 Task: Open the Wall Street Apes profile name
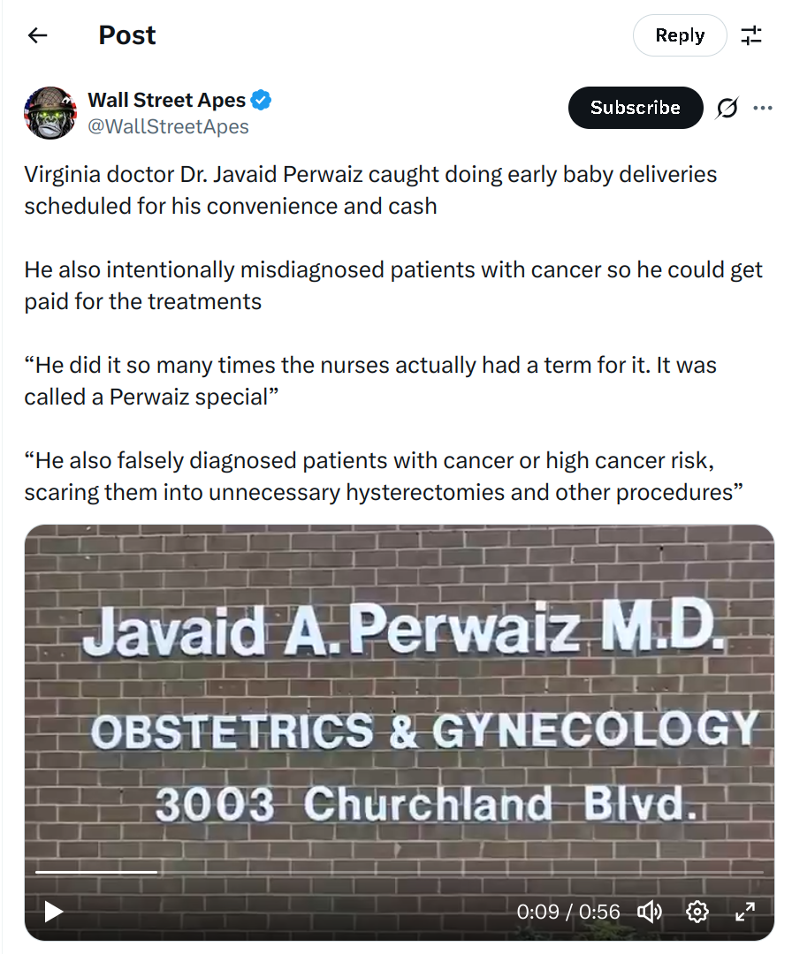167,100
